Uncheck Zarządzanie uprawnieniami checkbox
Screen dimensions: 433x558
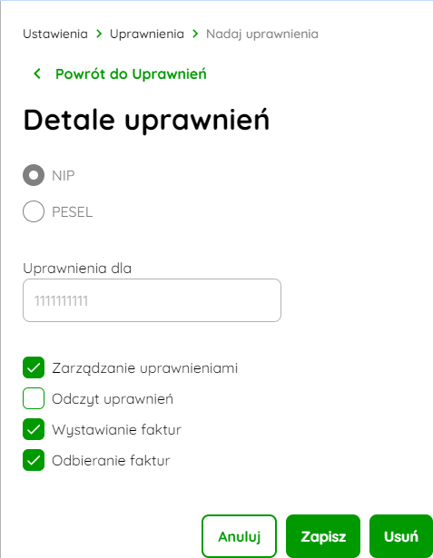point(34,367)
